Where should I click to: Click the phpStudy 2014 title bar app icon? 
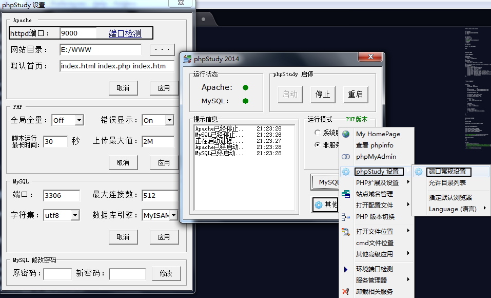(187, 59)
